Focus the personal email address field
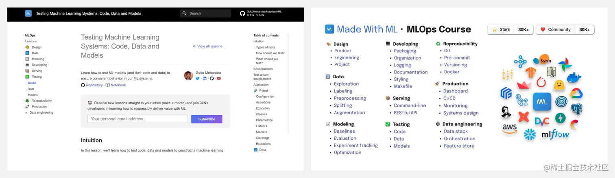Image resolution: width=615 pixels, height=178 pixels. click(x=137, y=119)
